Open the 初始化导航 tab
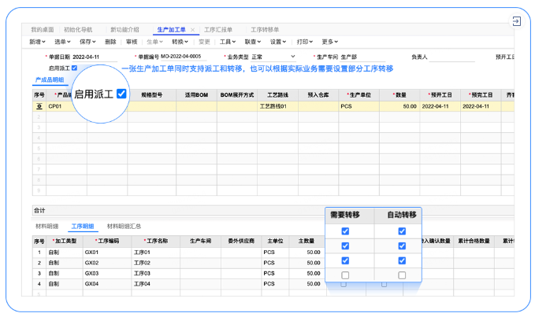Viewport: 535px width, 317px height. (78, 30)
